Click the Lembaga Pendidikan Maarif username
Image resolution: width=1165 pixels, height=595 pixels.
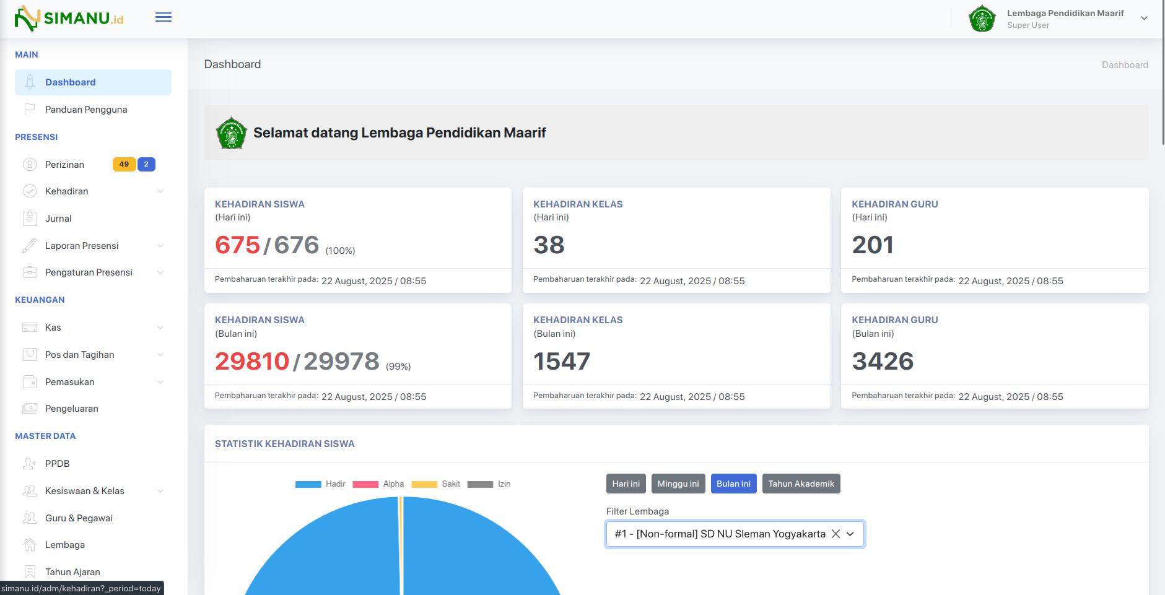(x=1065, y=13)
